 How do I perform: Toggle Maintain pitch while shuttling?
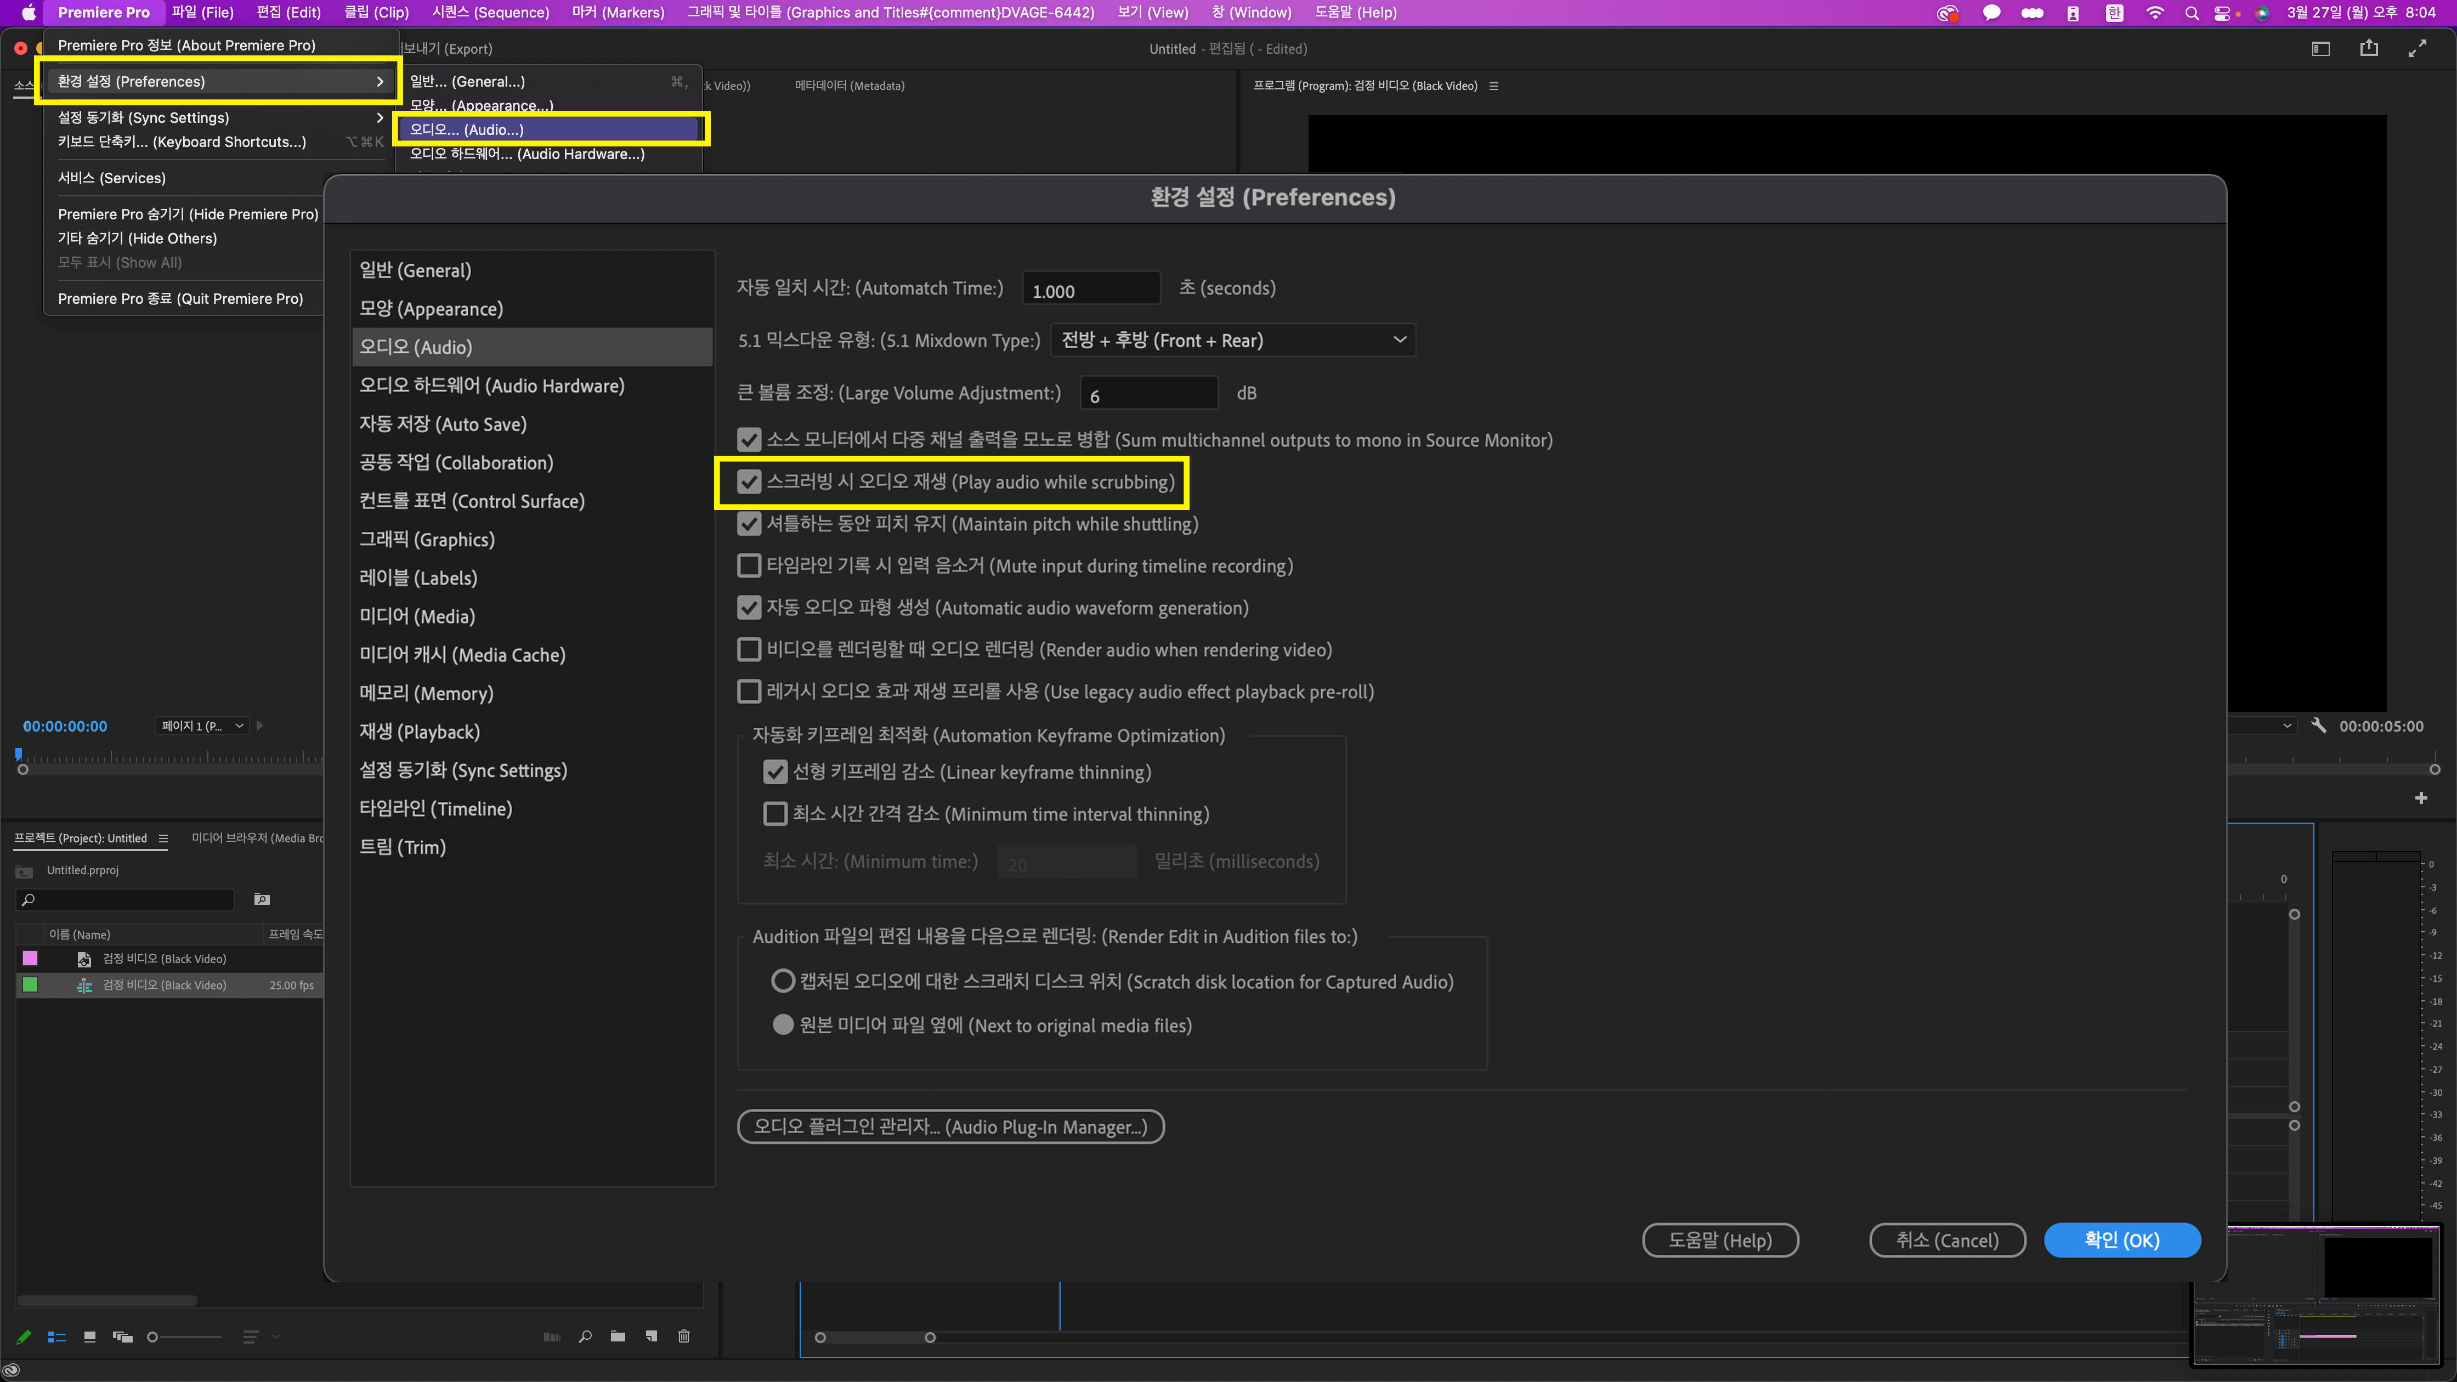(749, 524)
